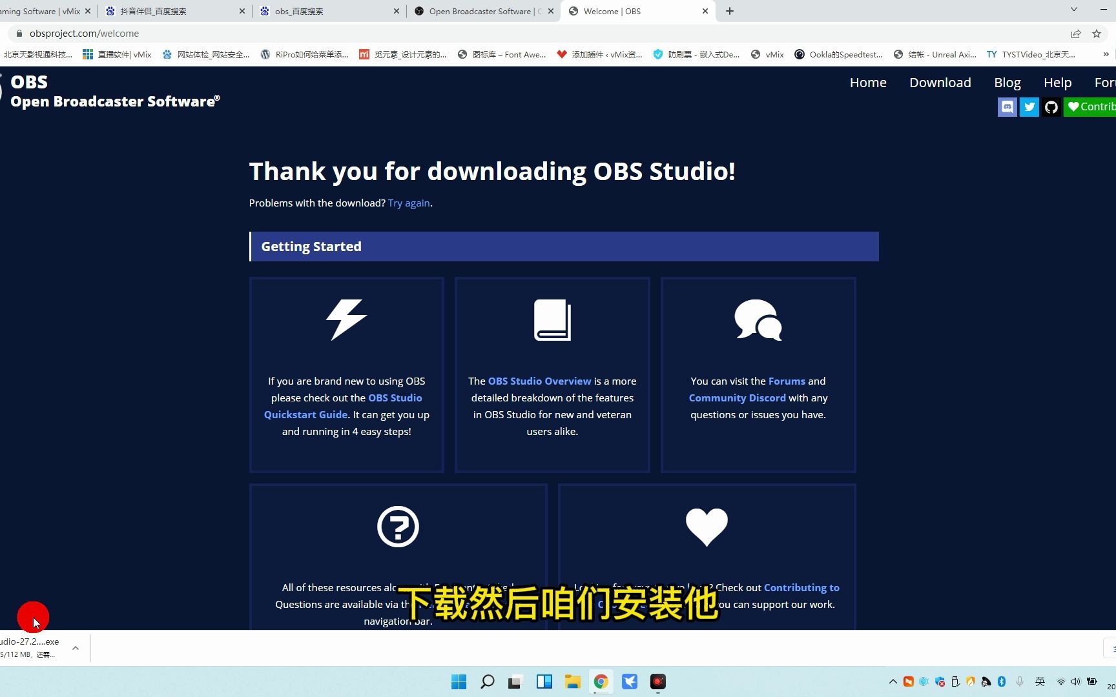Open 添加插件 ‹ vMix bookmark
The image size is (1116, 697).
[x=599, y=55]
